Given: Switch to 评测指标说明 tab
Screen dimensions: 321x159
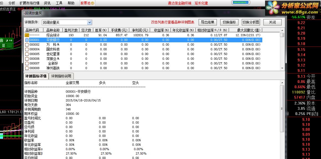Looking at the screenshot, I should click(x=61, y=76).
